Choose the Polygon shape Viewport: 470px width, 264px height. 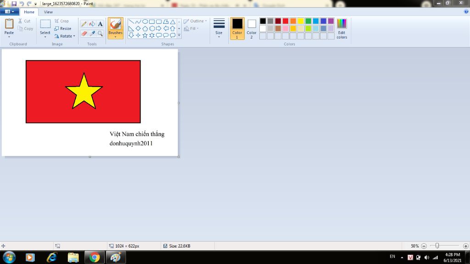pyautogui.click(x=166, y=22)
